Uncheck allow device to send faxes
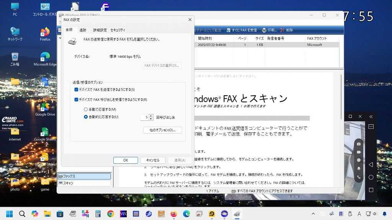 pos(76,90)
